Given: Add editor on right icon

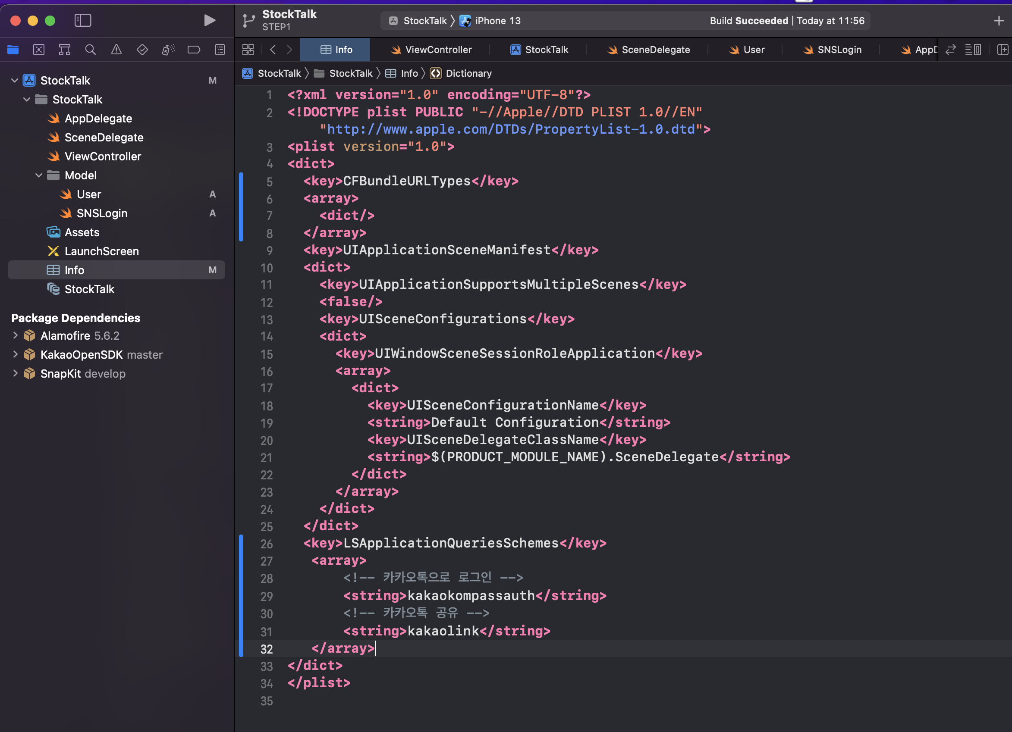Looking at the screenshot, I should click(x=1002, y=50).
